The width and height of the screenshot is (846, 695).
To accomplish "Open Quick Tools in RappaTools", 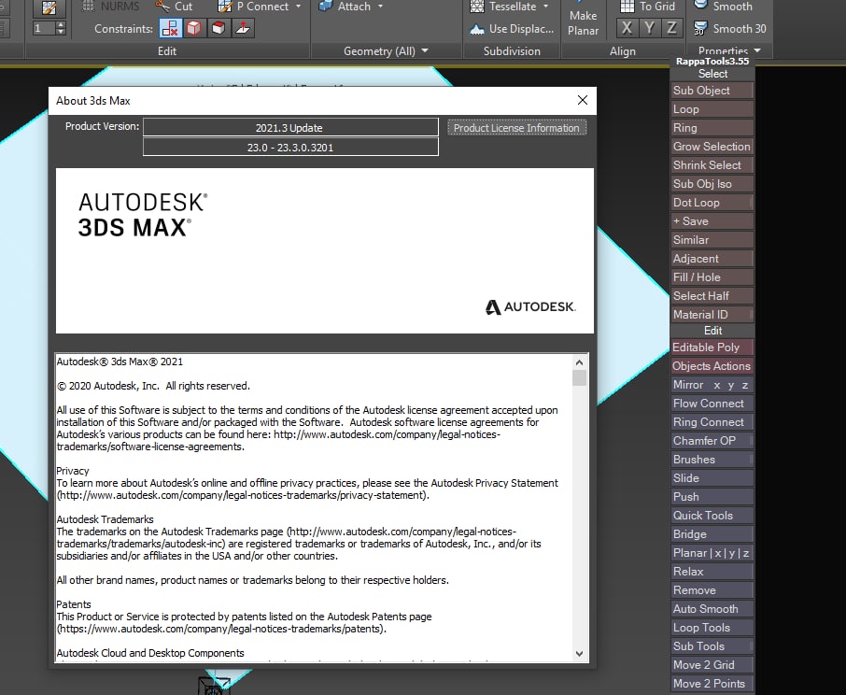I will pos(712,516).
